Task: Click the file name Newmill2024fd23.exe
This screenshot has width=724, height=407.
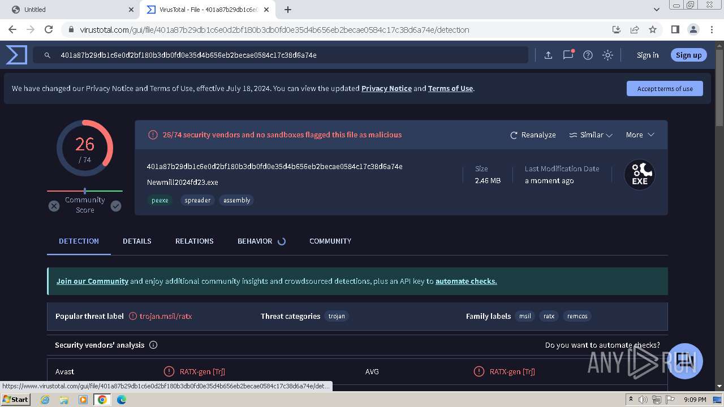Action: coord(182,182)
